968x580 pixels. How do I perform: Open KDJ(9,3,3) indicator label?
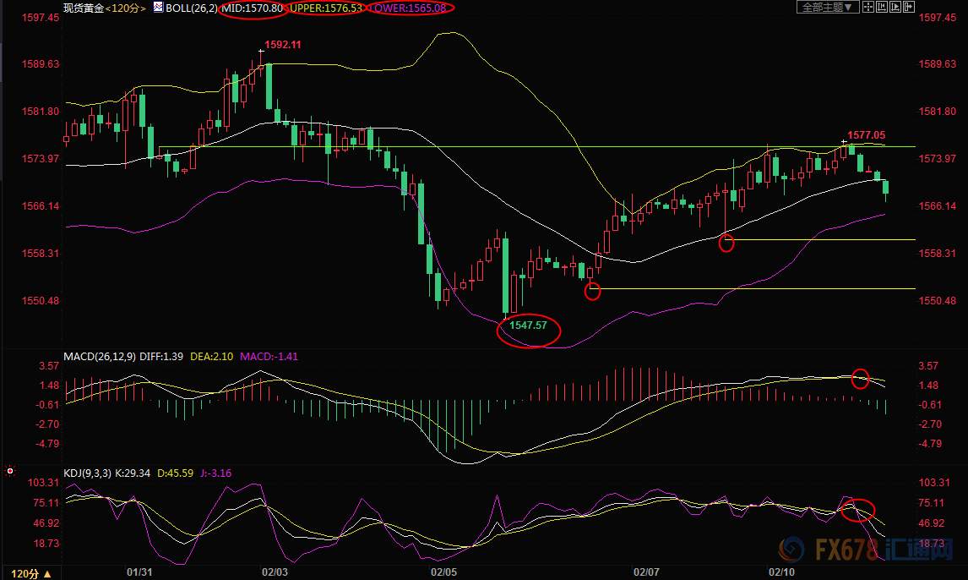point(88,473)
